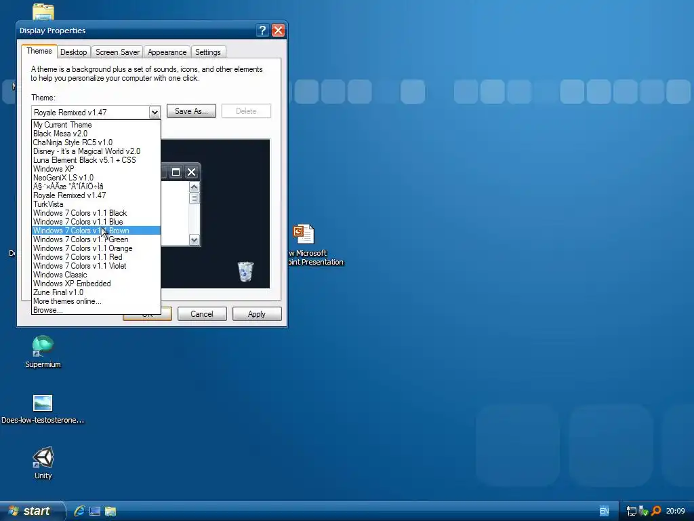Open the Supermium desktop shortcut
This screenshot has height=521, width=694.
tap(43, 347)
